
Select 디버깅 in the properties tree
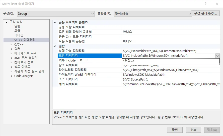pos(19,35)
